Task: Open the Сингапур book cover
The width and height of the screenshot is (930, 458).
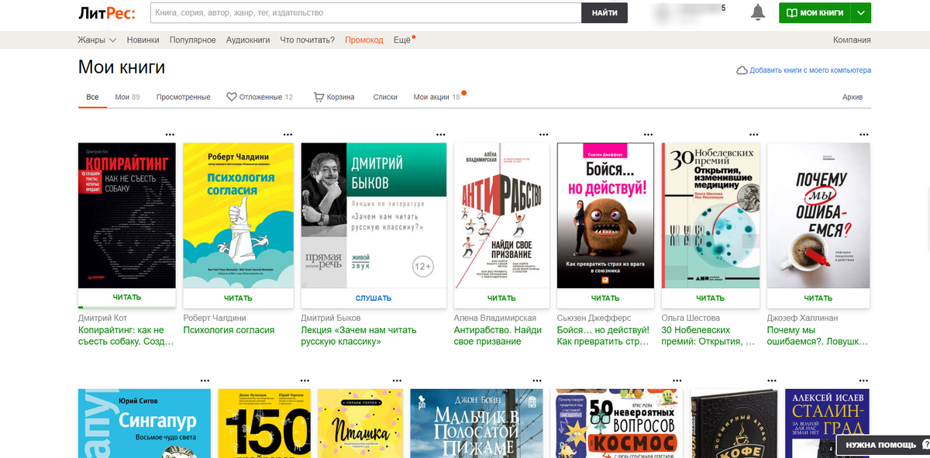Action: pos(144,423)
